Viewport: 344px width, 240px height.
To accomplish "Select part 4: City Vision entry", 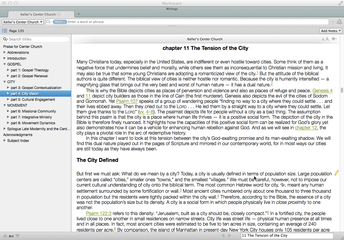I will pyautogui.click(x=36, y=93).
